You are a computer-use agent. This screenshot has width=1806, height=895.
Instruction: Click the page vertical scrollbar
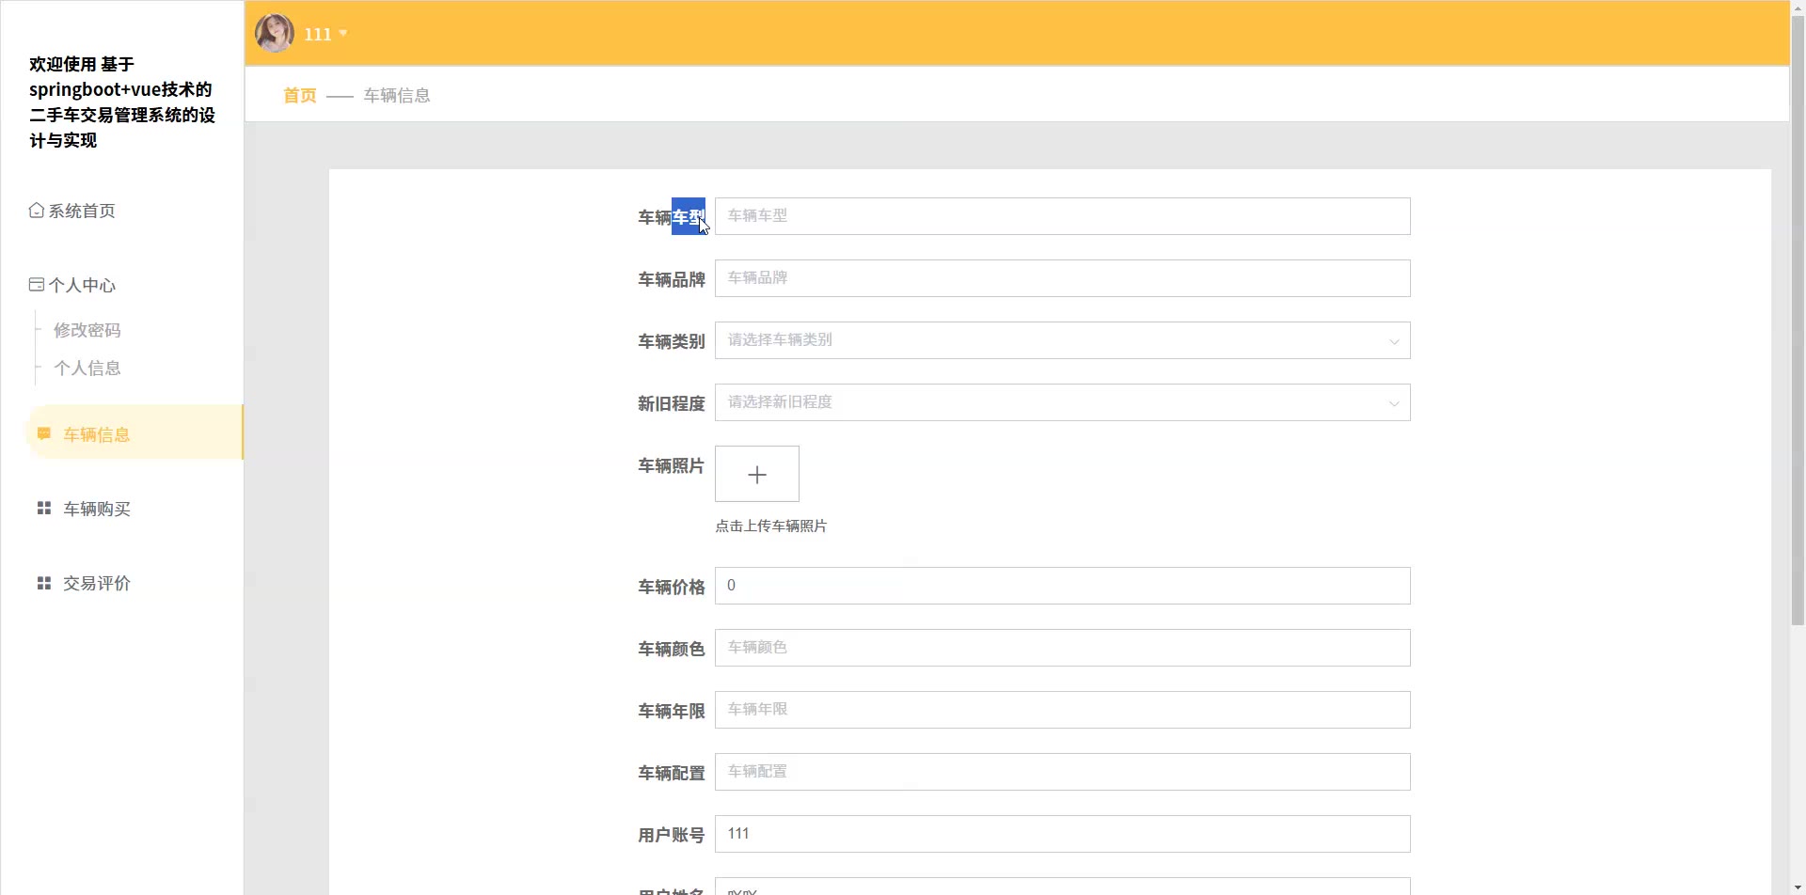(x=1798, y=320)
